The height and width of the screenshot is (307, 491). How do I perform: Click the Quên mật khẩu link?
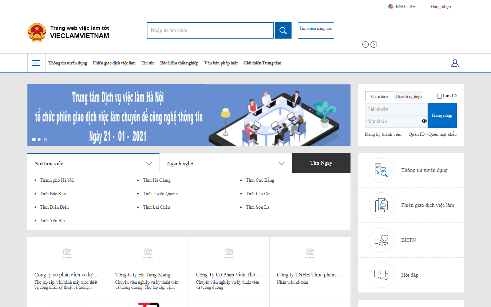pos(442,134)
